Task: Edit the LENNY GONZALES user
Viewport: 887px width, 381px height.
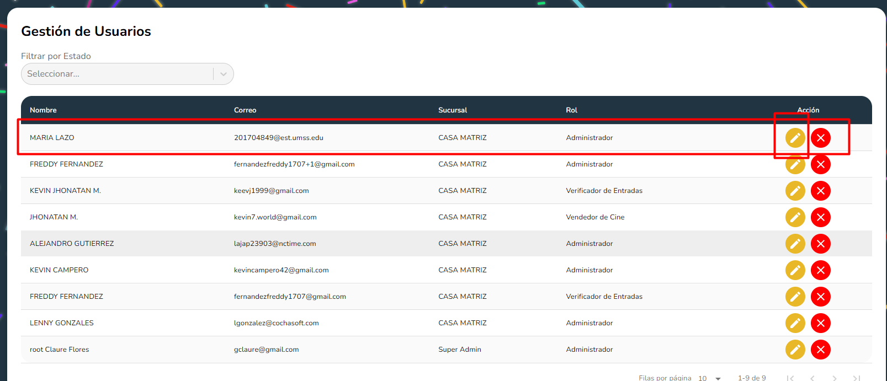Action: pos(795,323)
